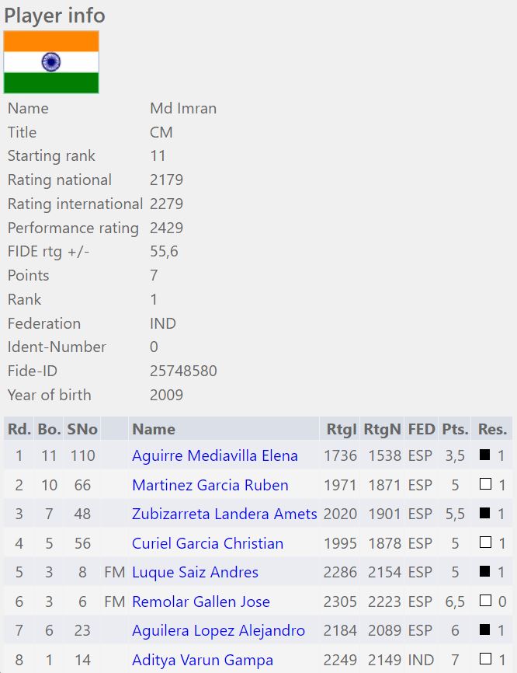The width and height of the screenshot is (517, 673).
Task: Click white piece icon in round 4
Action: click(x=485, y=543)
